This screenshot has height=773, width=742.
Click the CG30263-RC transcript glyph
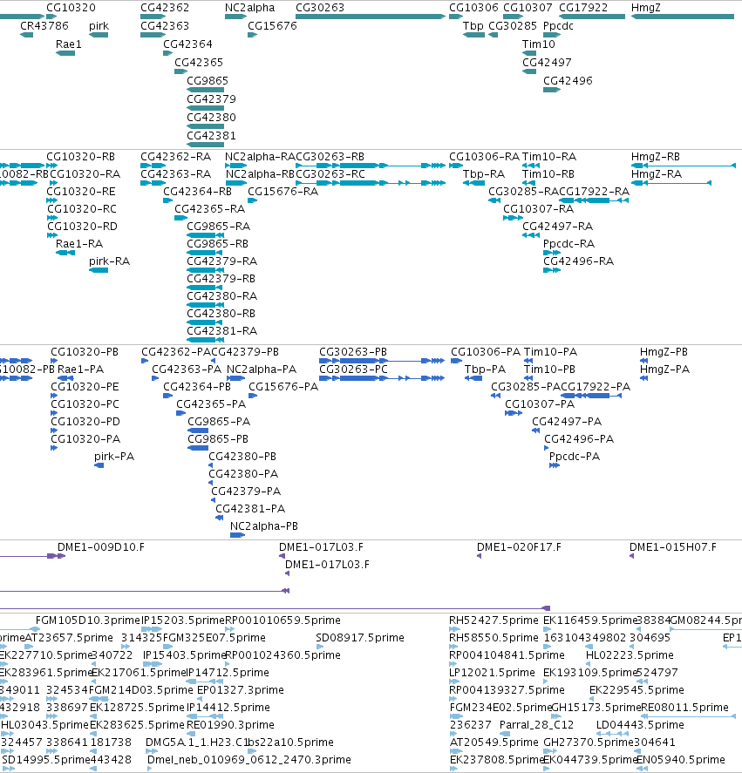click(371, 183)
